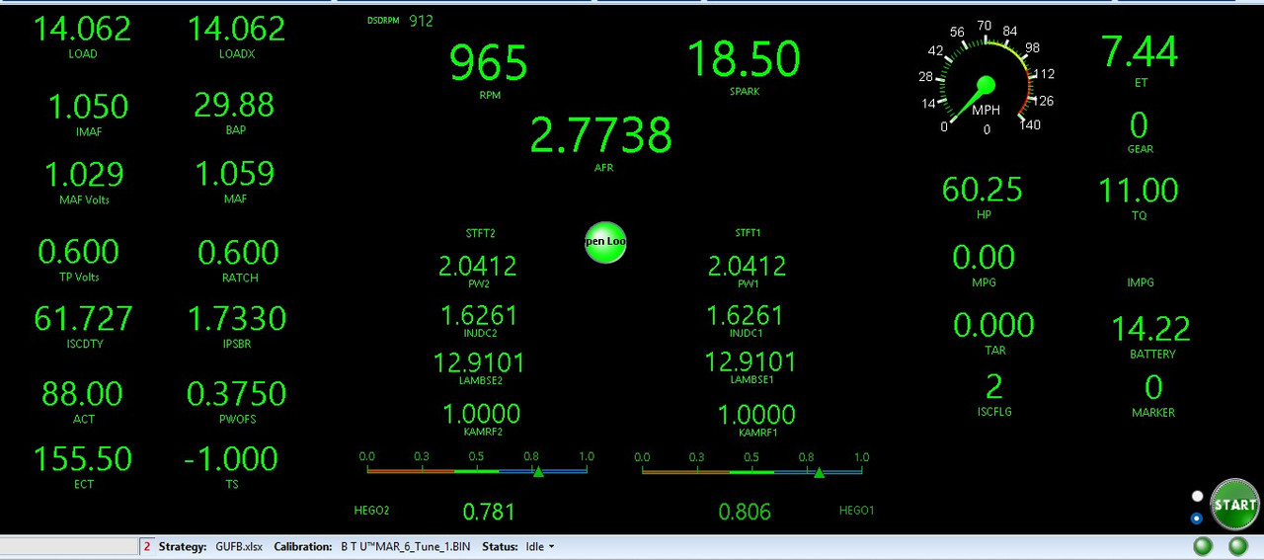The width and height of the screenshot is (1264, 560).
Task: Click the LOAD value 14.062
Action: (83, 29)
